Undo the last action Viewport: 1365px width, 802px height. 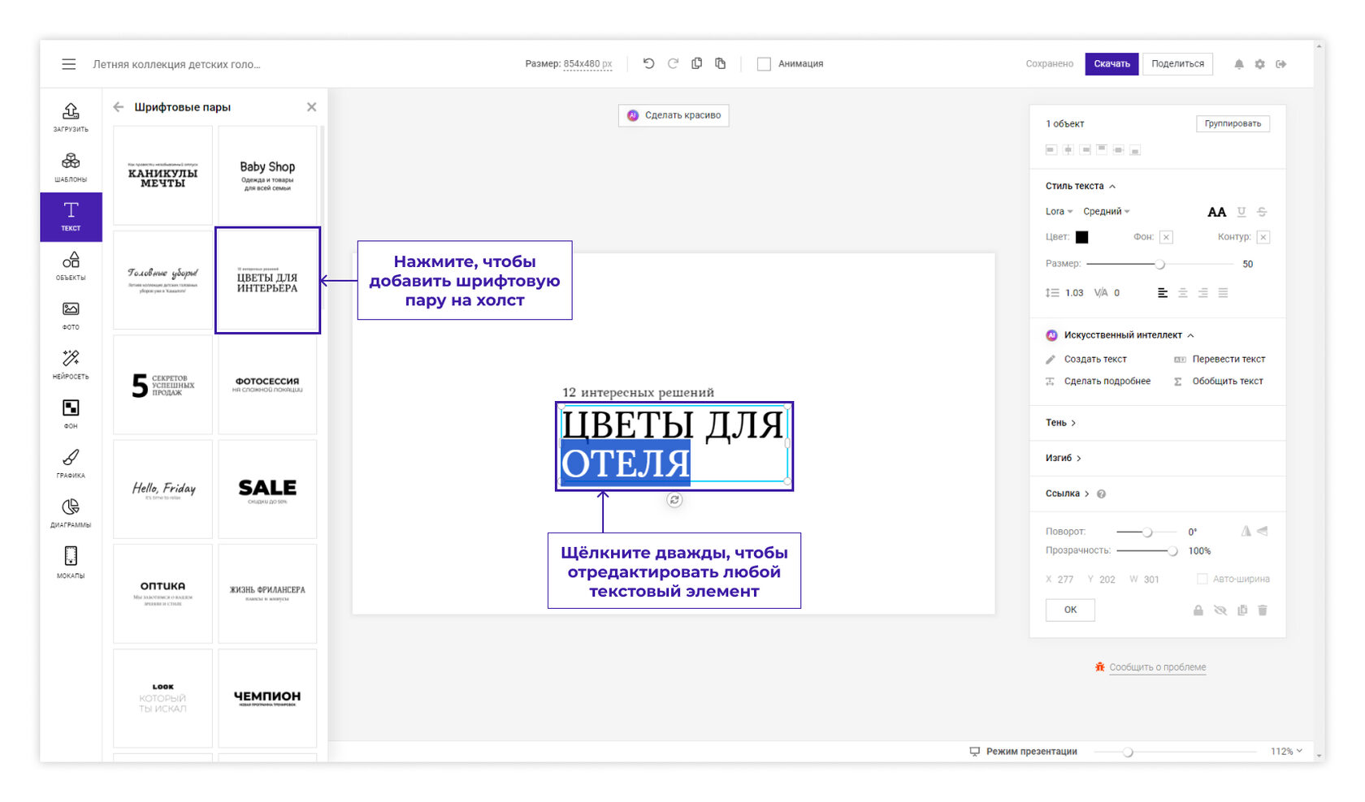[x=648, y=63]
